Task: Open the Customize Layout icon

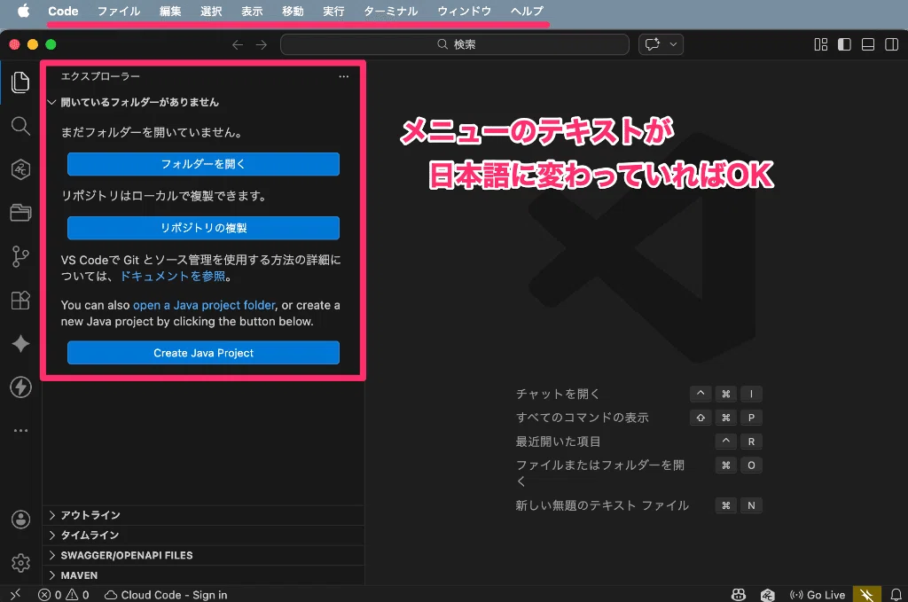Action: pos(820,44)
